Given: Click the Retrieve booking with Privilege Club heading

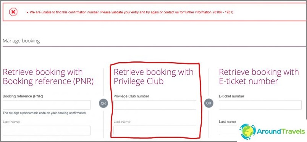Looking at the screenshot, I should pos(153,77).
